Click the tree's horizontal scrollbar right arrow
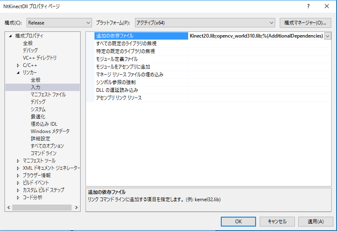Viewport: 337px width, 231px height. click(x=77, y=207)
